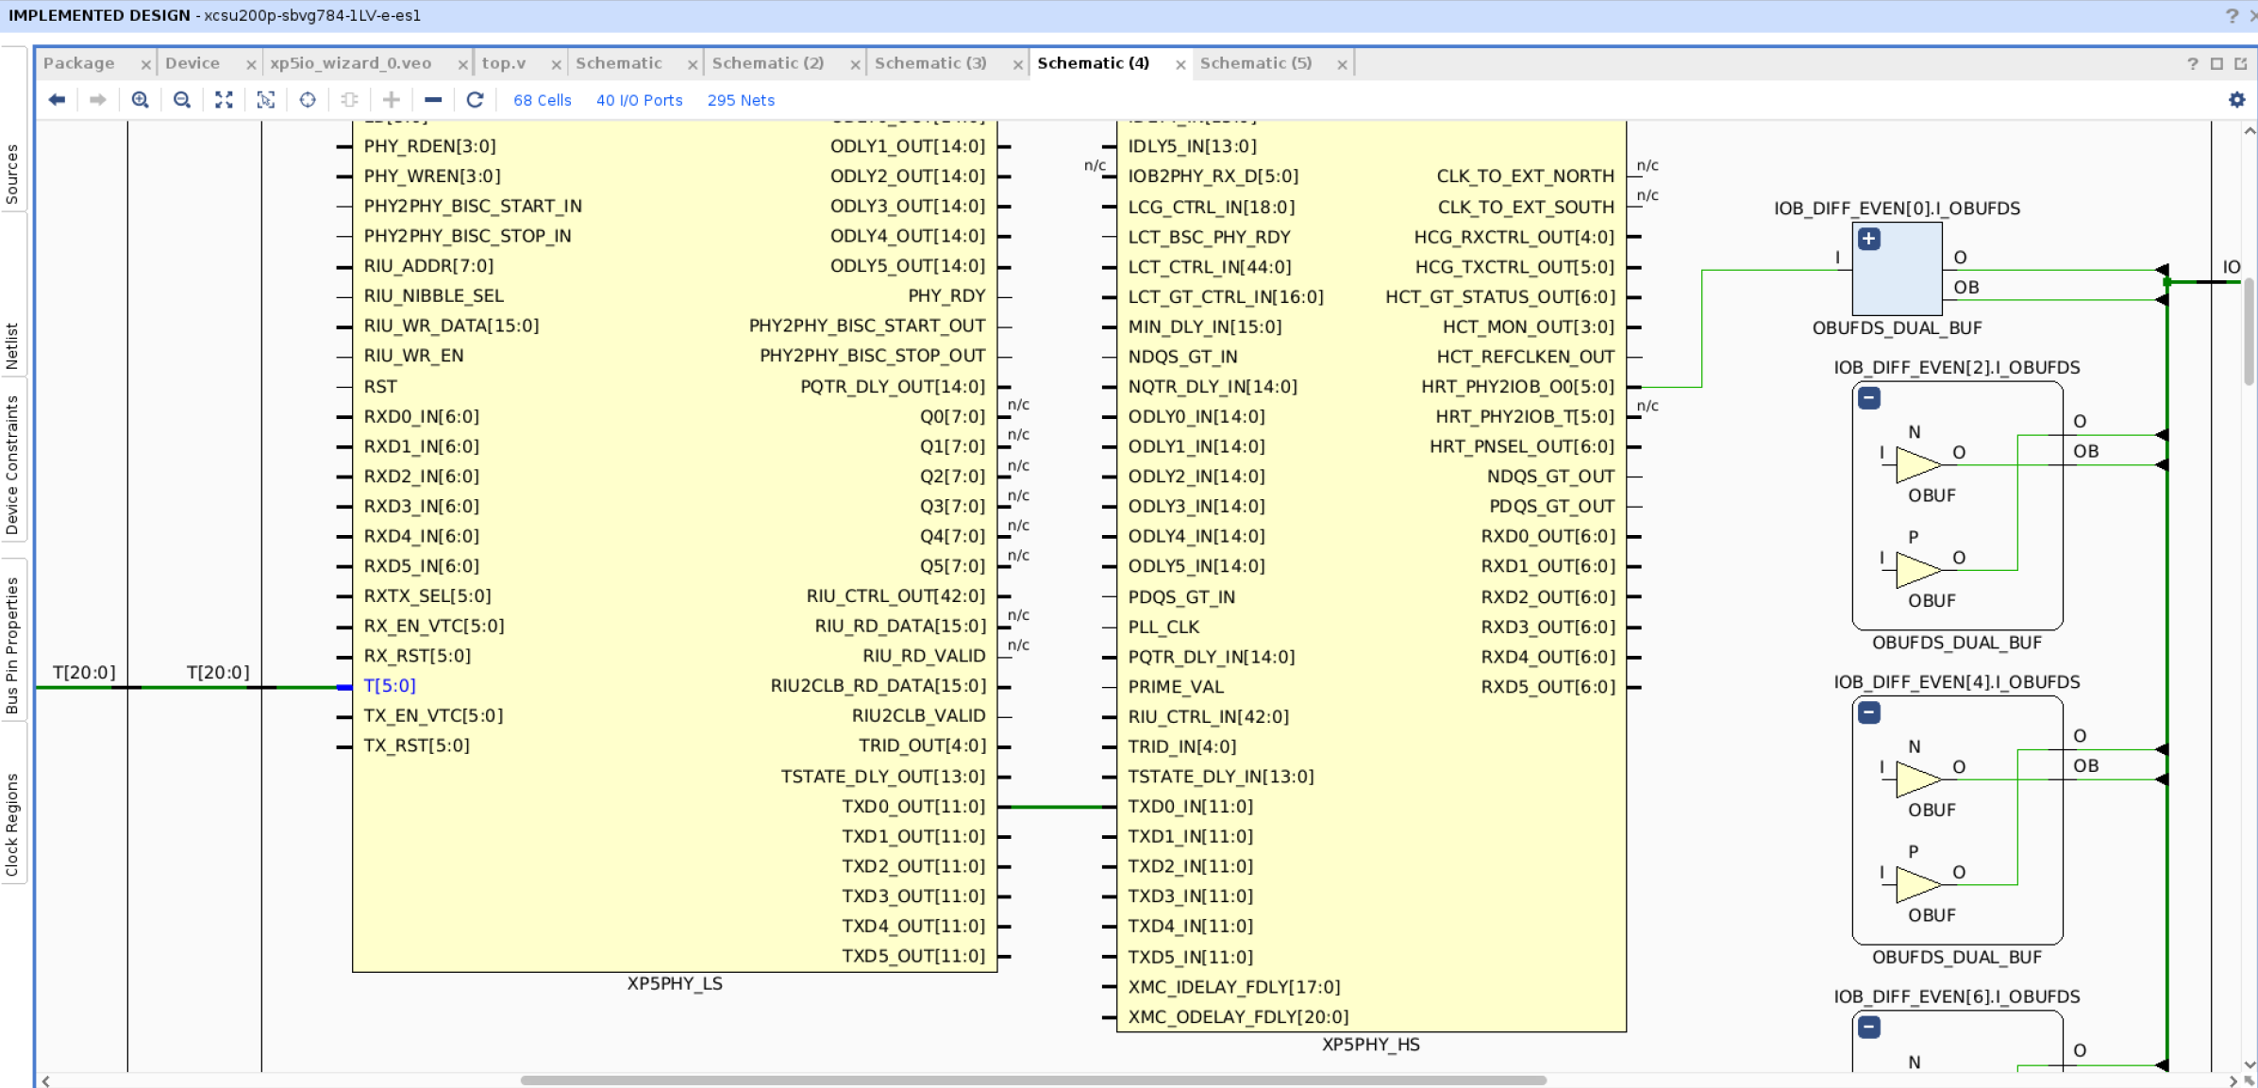This screenshot has width=2258, height=1088.
Task: Regenerate the schematic layout
Action: (476, 99)
